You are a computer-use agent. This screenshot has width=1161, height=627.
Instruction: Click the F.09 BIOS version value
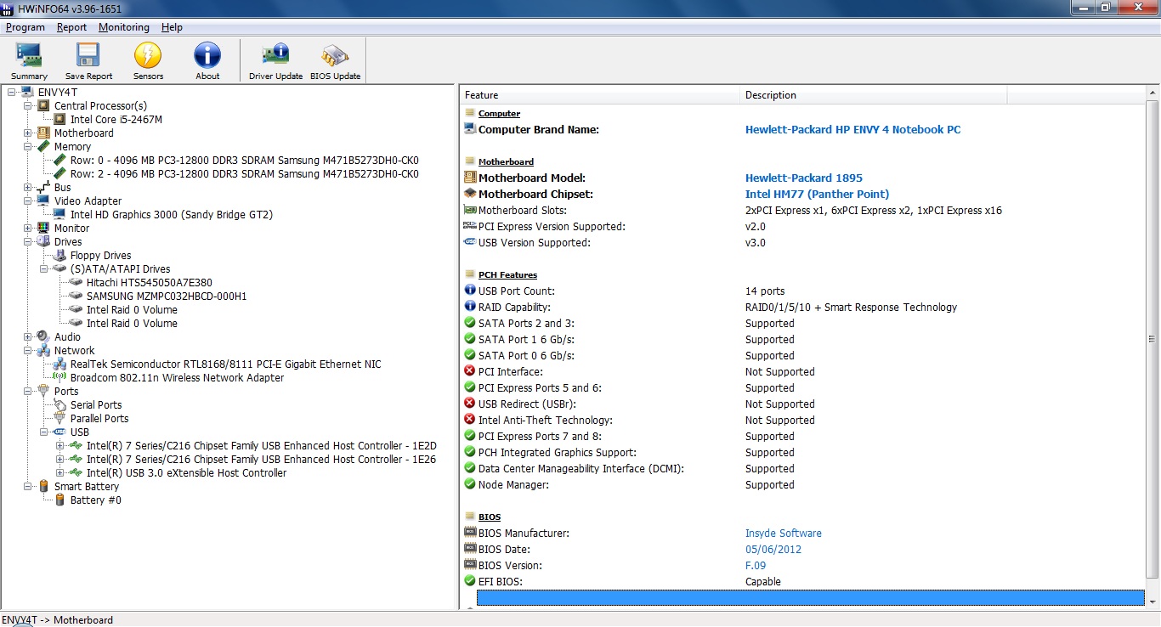(756, 565)
